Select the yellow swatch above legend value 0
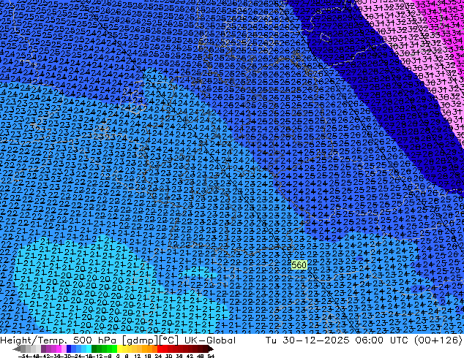Viewport: 464px width, 358px height. (x=119, y=349)
